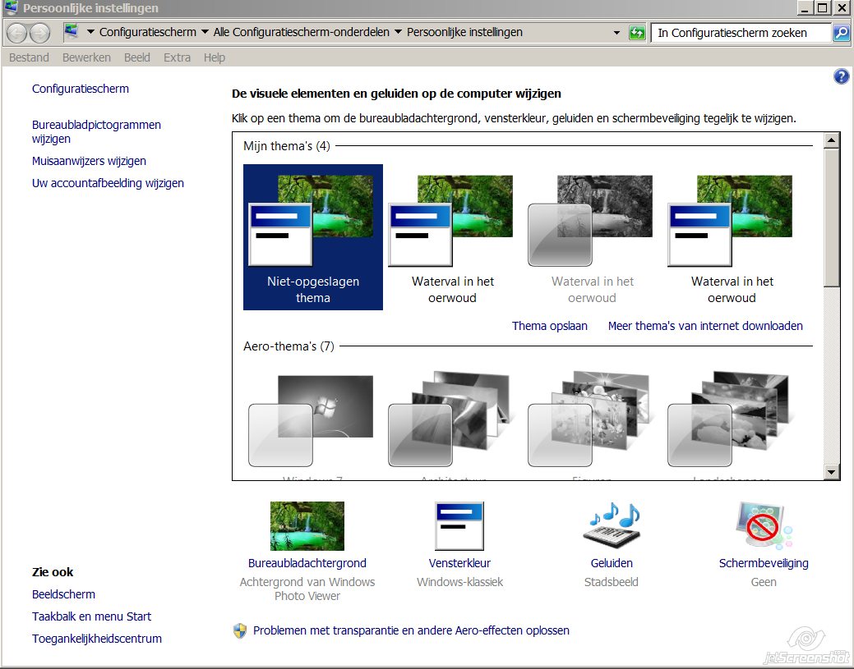Click the Control Panel icon in address bar
Image resolution: width=854 pixels, height=669 pixels.
72,31
